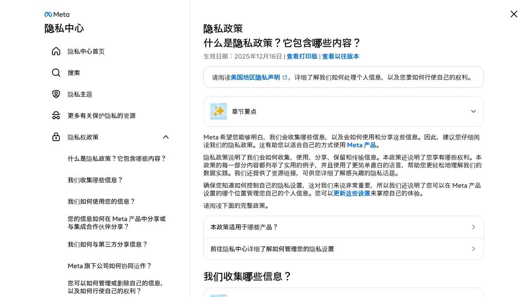Click the incognito icon beside 更多有关保护隐私的资源
The image size is (528, 297).
pos(56,115)
